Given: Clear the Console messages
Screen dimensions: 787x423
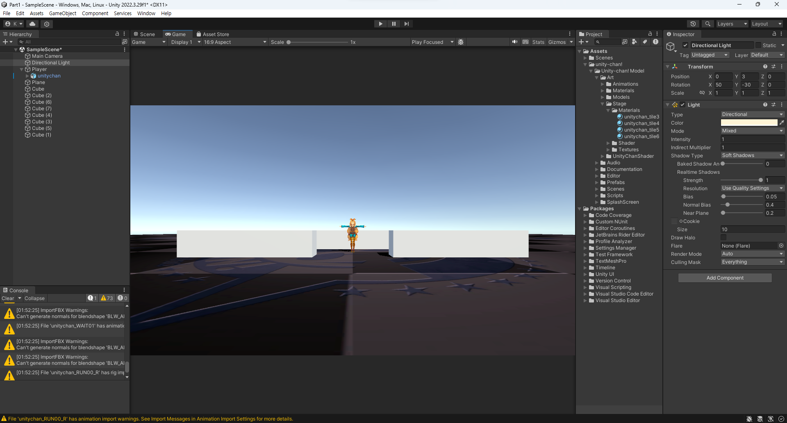Looking at the screenshot, I should coord(8,298).
